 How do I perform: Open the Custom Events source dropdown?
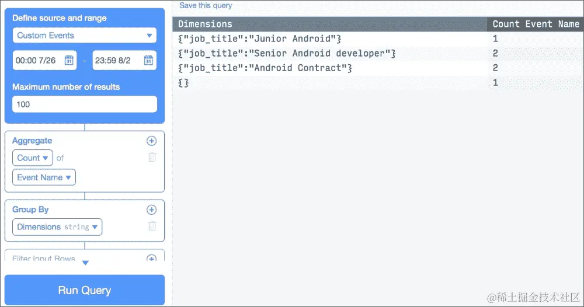coord(85,36)
